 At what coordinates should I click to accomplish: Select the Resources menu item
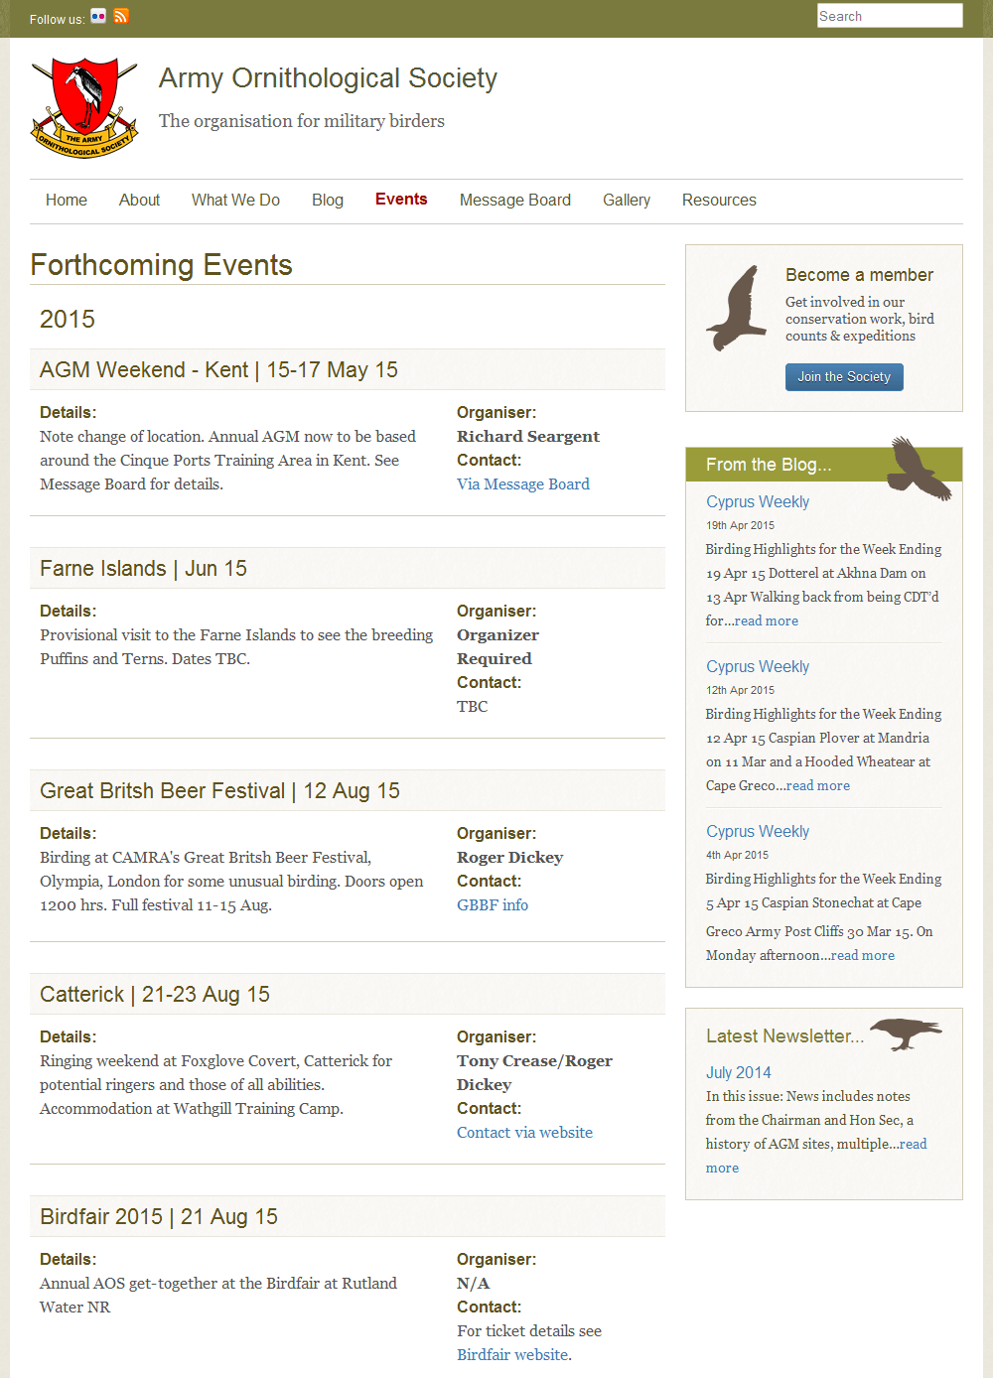coord(719,201)
